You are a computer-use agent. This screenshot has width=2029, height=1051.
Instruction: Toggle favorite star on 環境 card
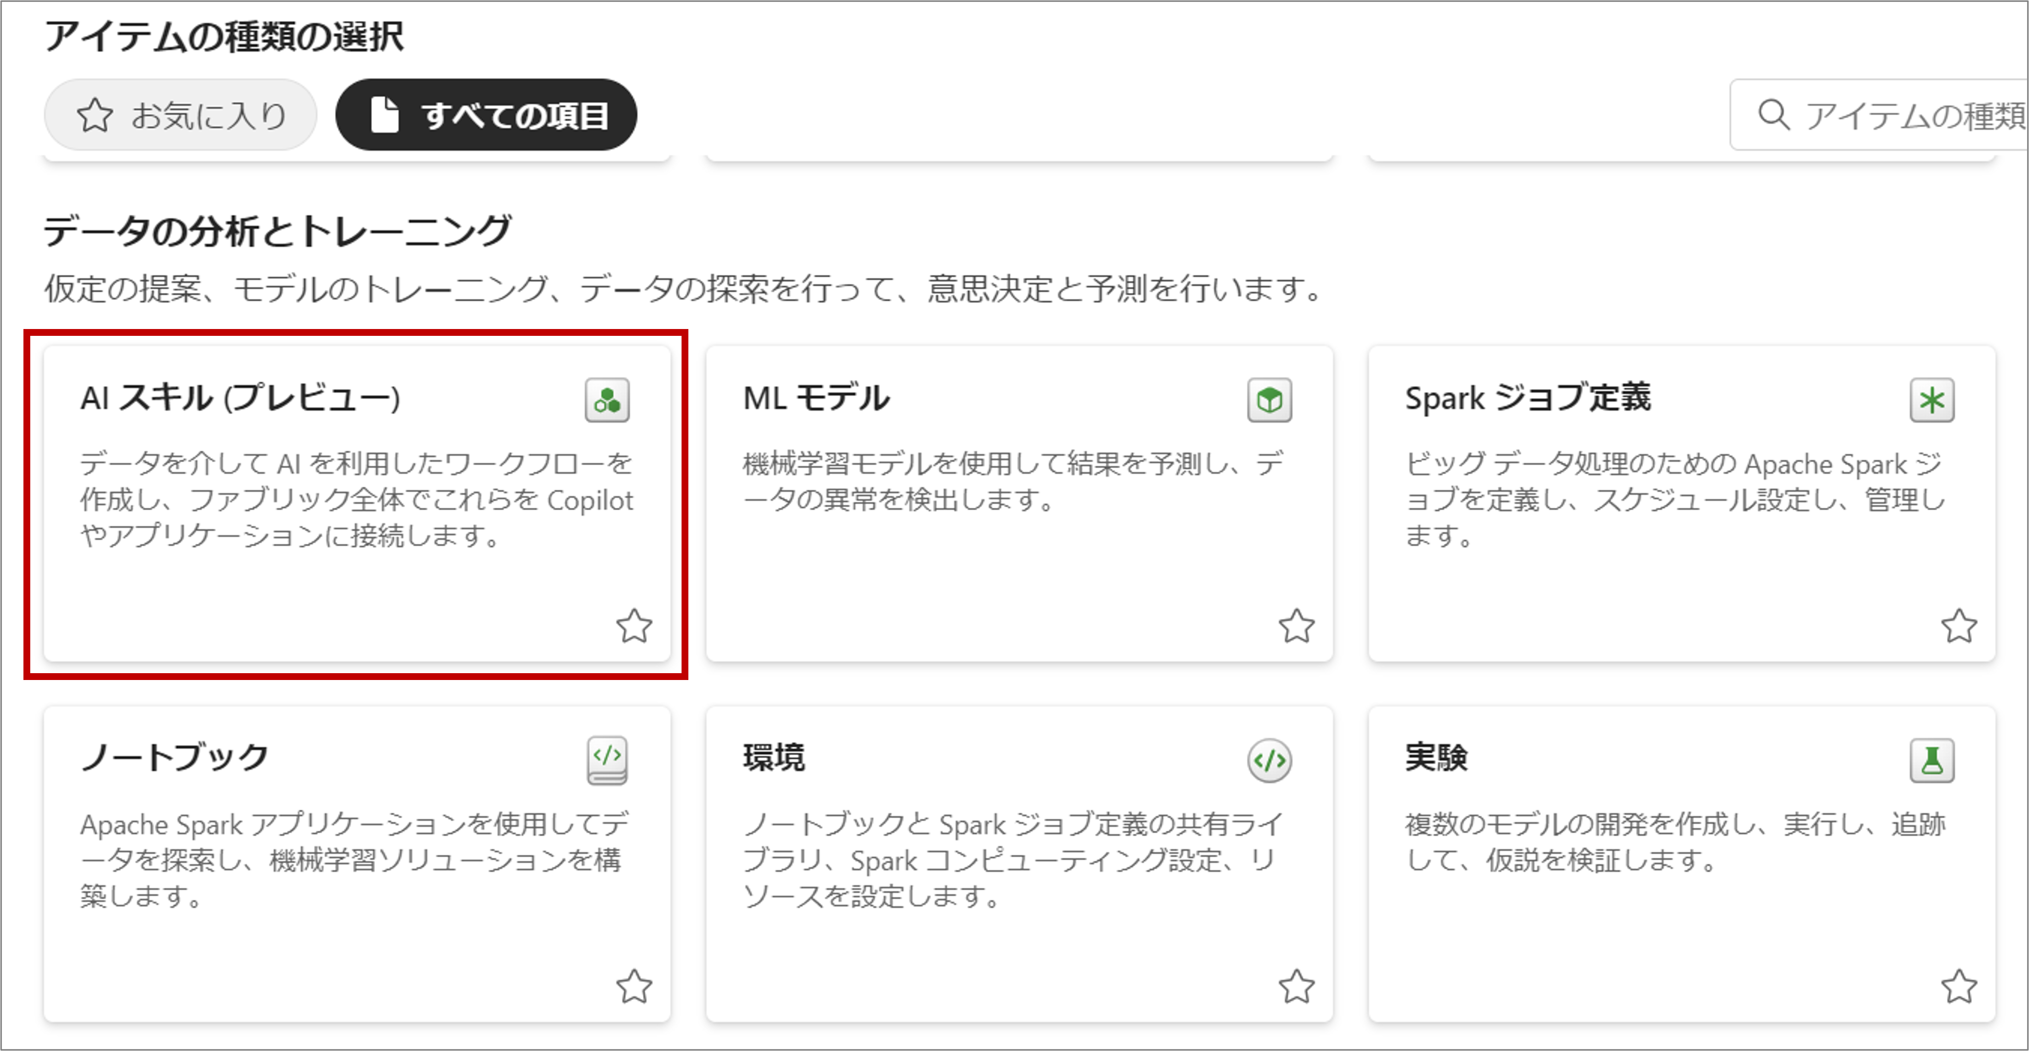(x=1296, y=987)
